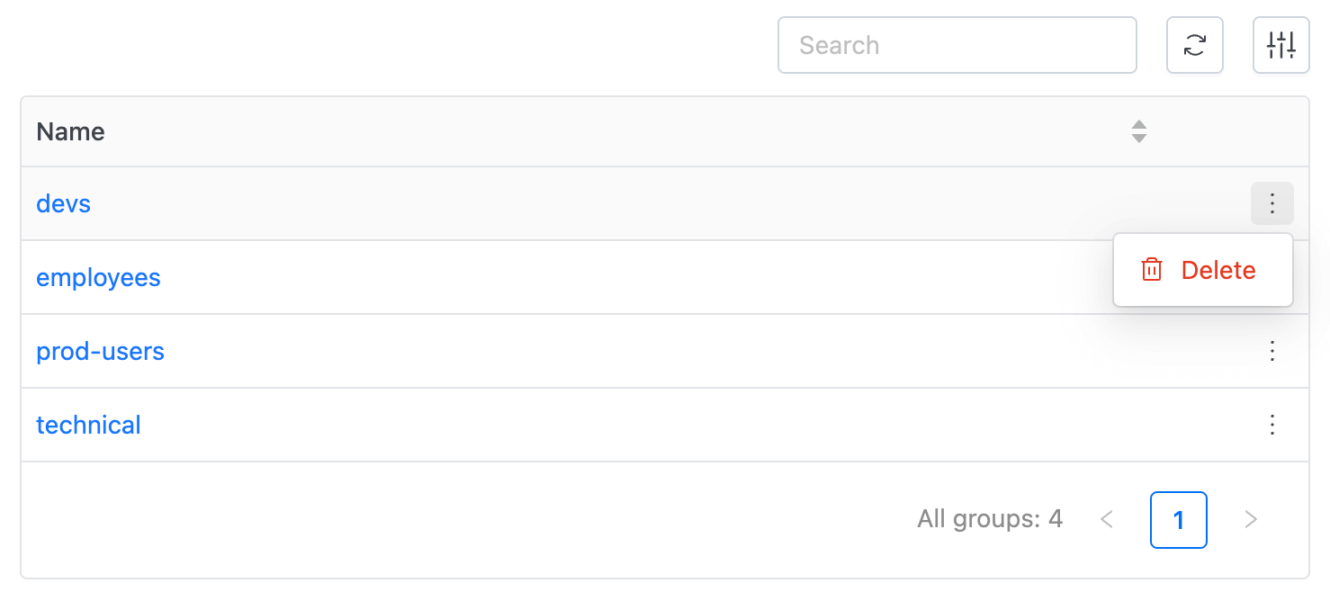Click the All groups: 4 count label
The height and width of the screenshot is (601, 1330).
point(990,519)
